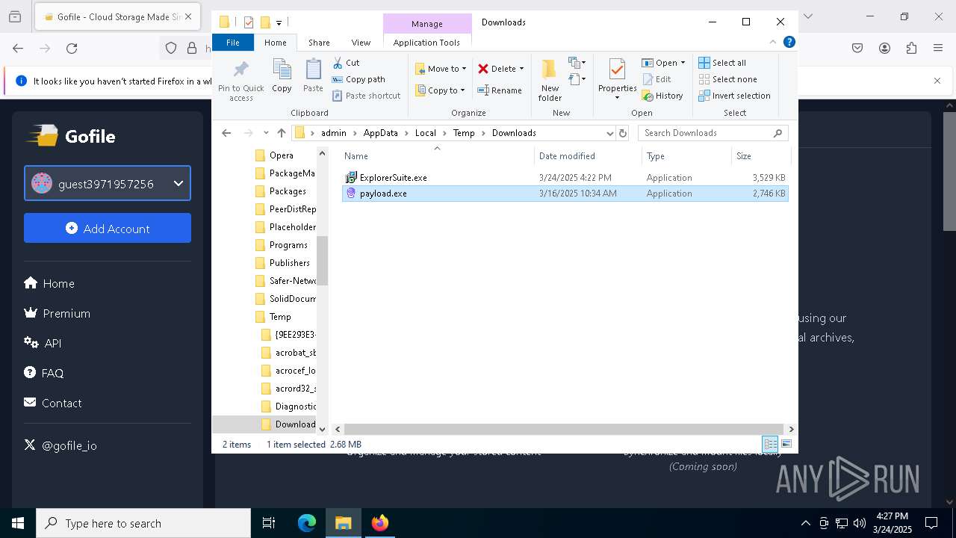Go up one folder level
The height and width of the screenshot is (538, 956).
click(x=281, y=133)
